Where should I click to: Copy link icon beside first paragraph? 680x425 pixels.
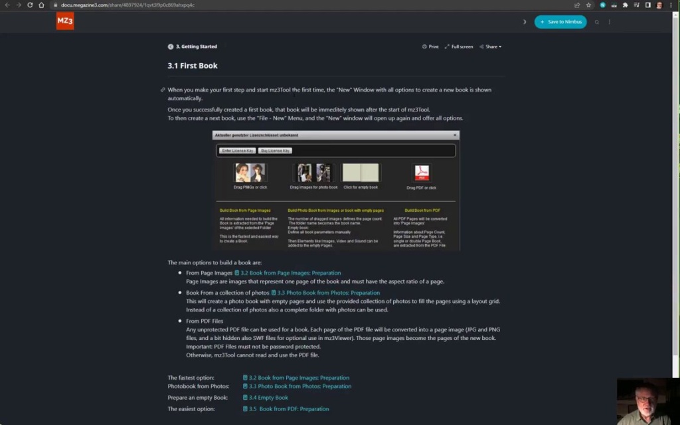click(x=163, y=90)
